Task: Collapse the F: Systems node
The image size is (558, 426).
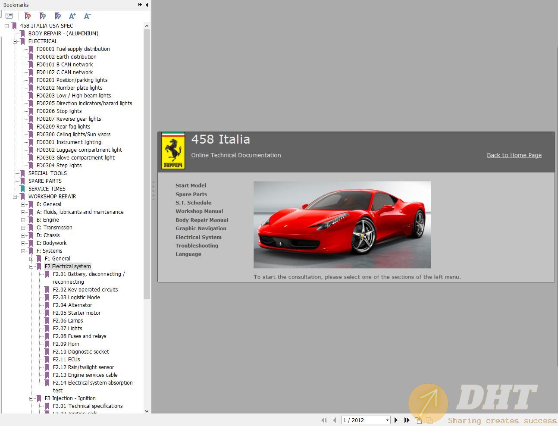Action: [23, 251]
